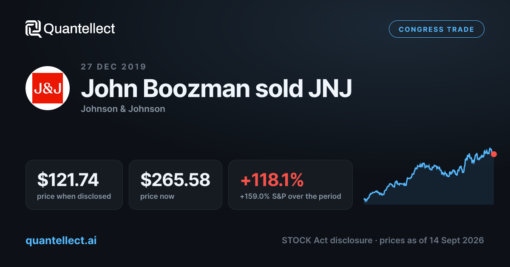Click the STOCK Act disclosure text
Viewport: 510px width, 267px height.
click(x=326, y=240)
